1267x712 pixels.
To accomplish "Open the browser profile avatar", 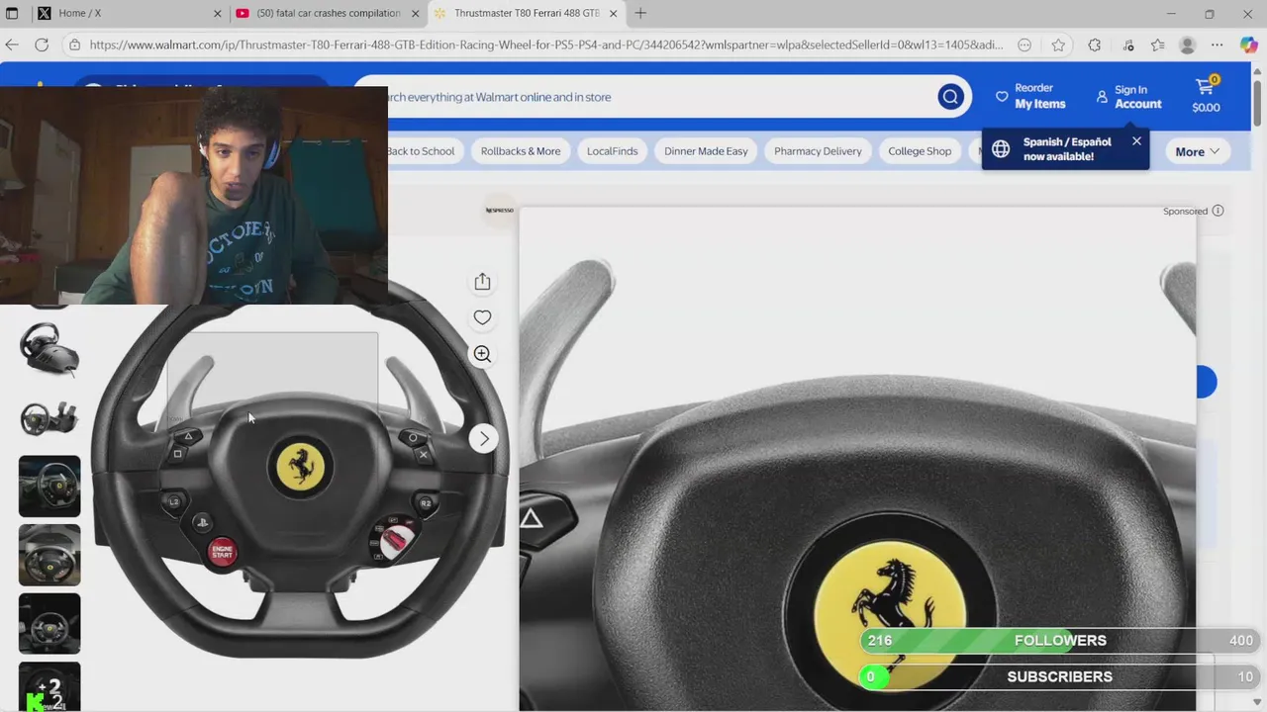I will coord(1188,44).
